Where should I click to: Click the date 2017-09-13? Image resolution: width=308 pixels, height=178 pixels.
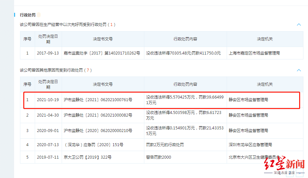click(x=48, y=53)
